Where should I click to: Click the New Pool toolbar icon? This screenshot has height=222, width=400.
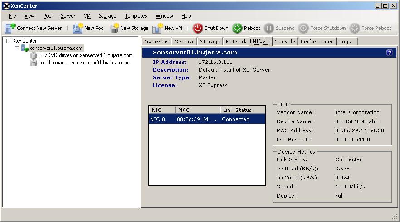click(x=78, y=28)
